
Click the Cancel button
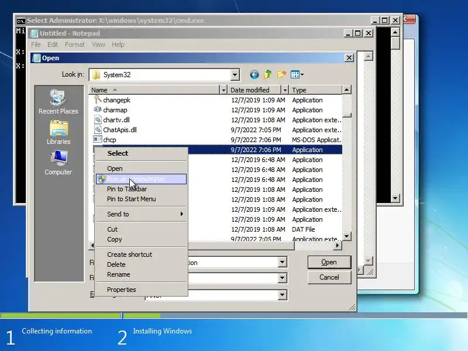pos(329,277)
